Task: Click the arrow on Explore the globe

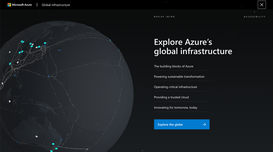Action: [x=204, y=124]
